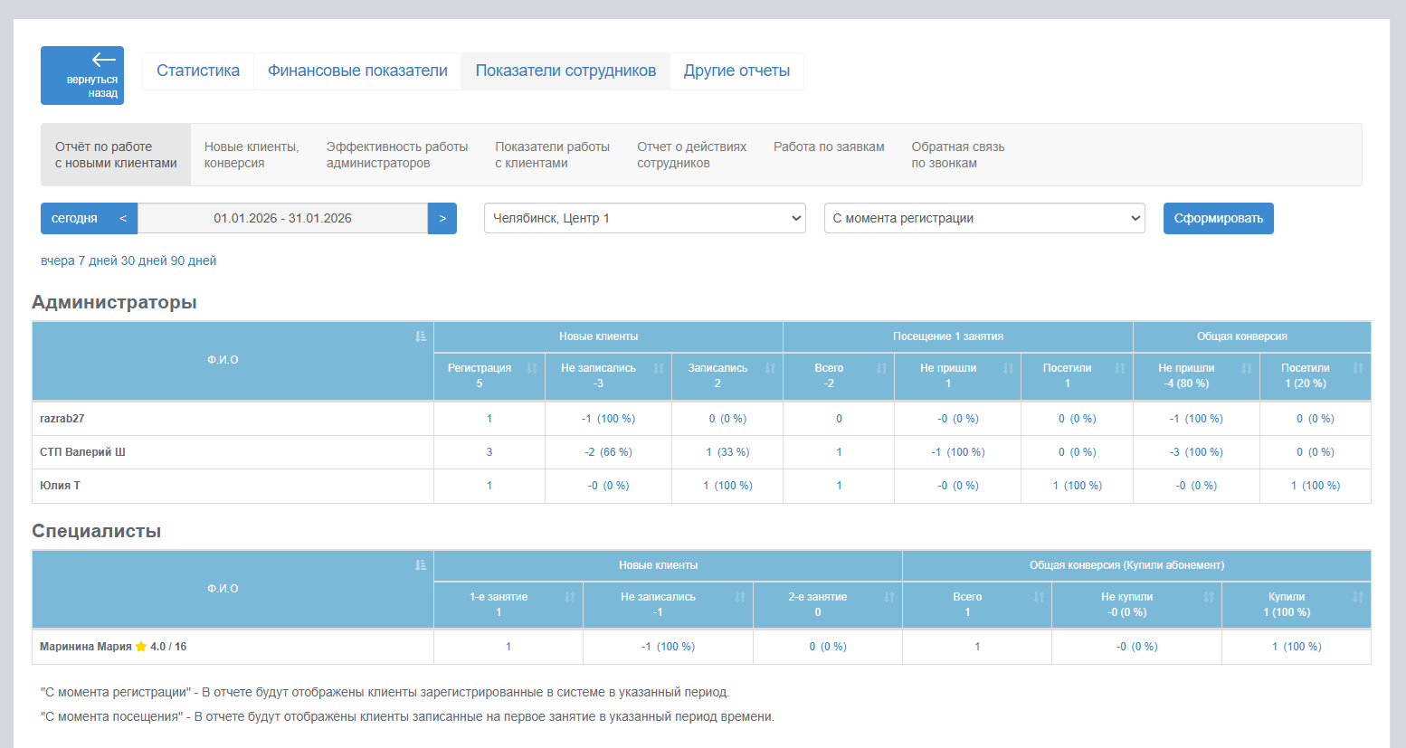Image resolution: width=1406 pixels, height=748 pixels.
Task: Sort by Посещение 1 занятия Посетили icon
Action: pos(1120,368)
